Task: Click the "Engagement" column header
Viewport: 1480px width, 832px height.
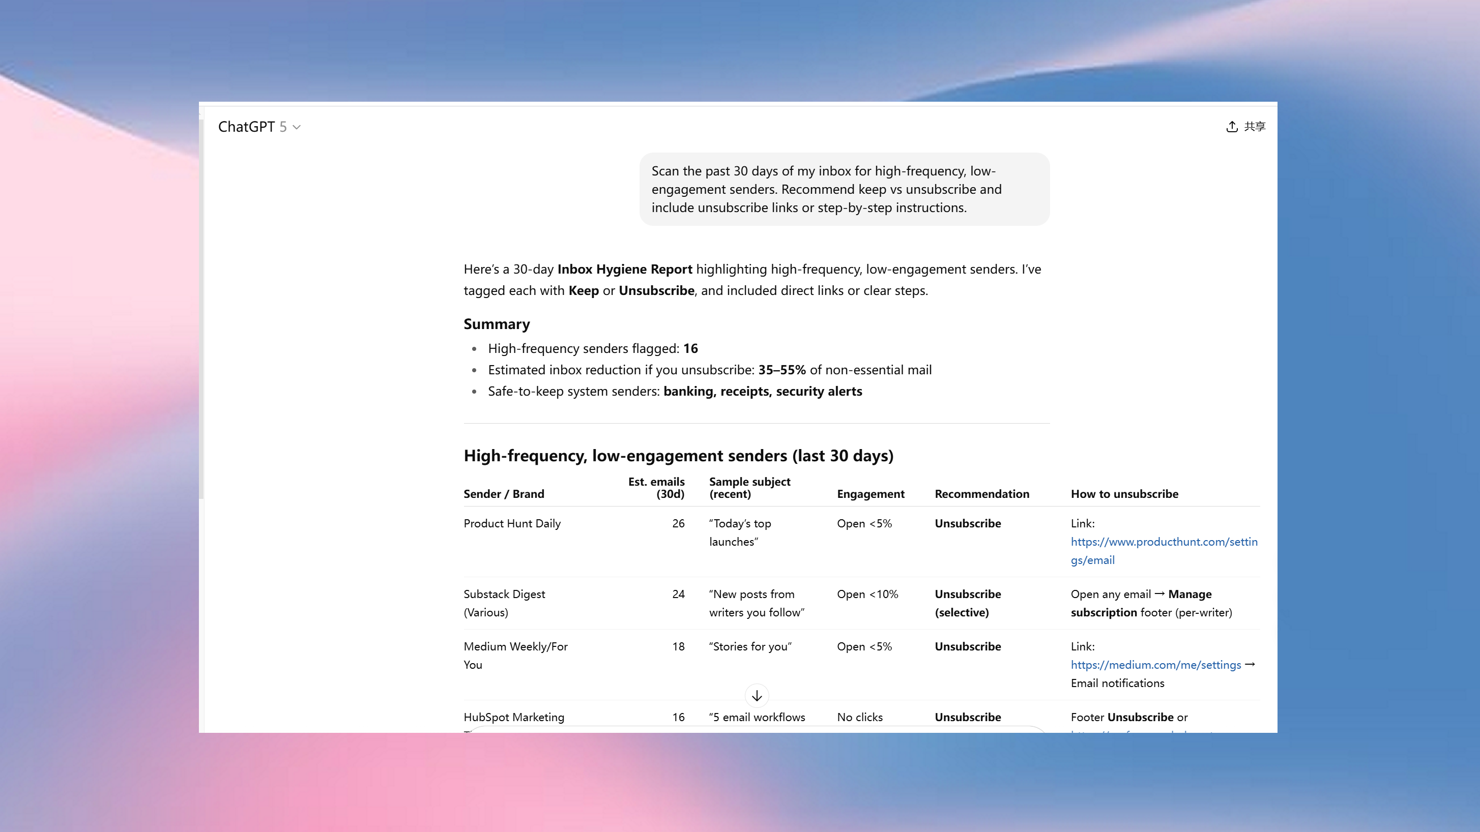Action: 870,494
